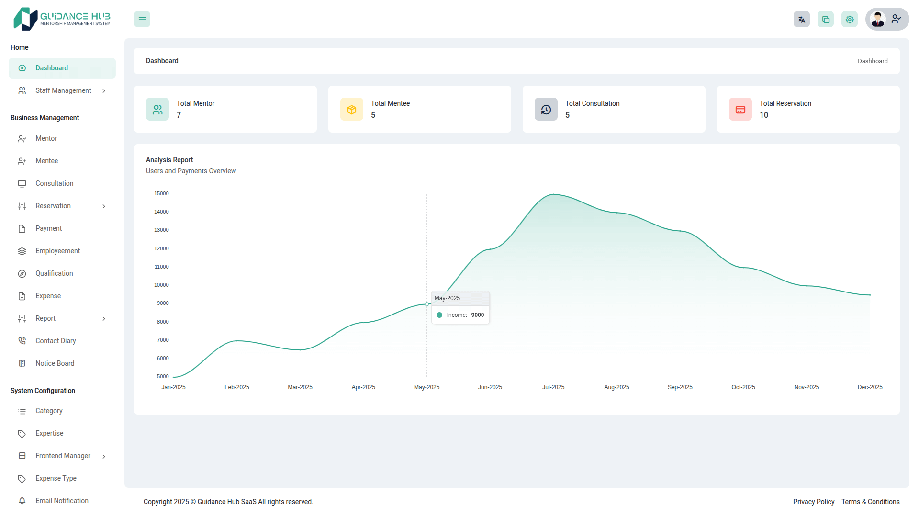Expand the Reservation menu chevron
The height and width of the screenshot is (517, 919).
[x=104, y=206]
